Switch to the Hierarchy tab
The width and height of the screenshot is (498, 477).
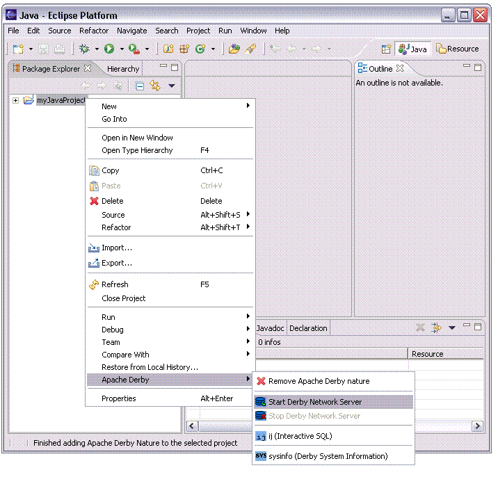(x=123, y=69)
